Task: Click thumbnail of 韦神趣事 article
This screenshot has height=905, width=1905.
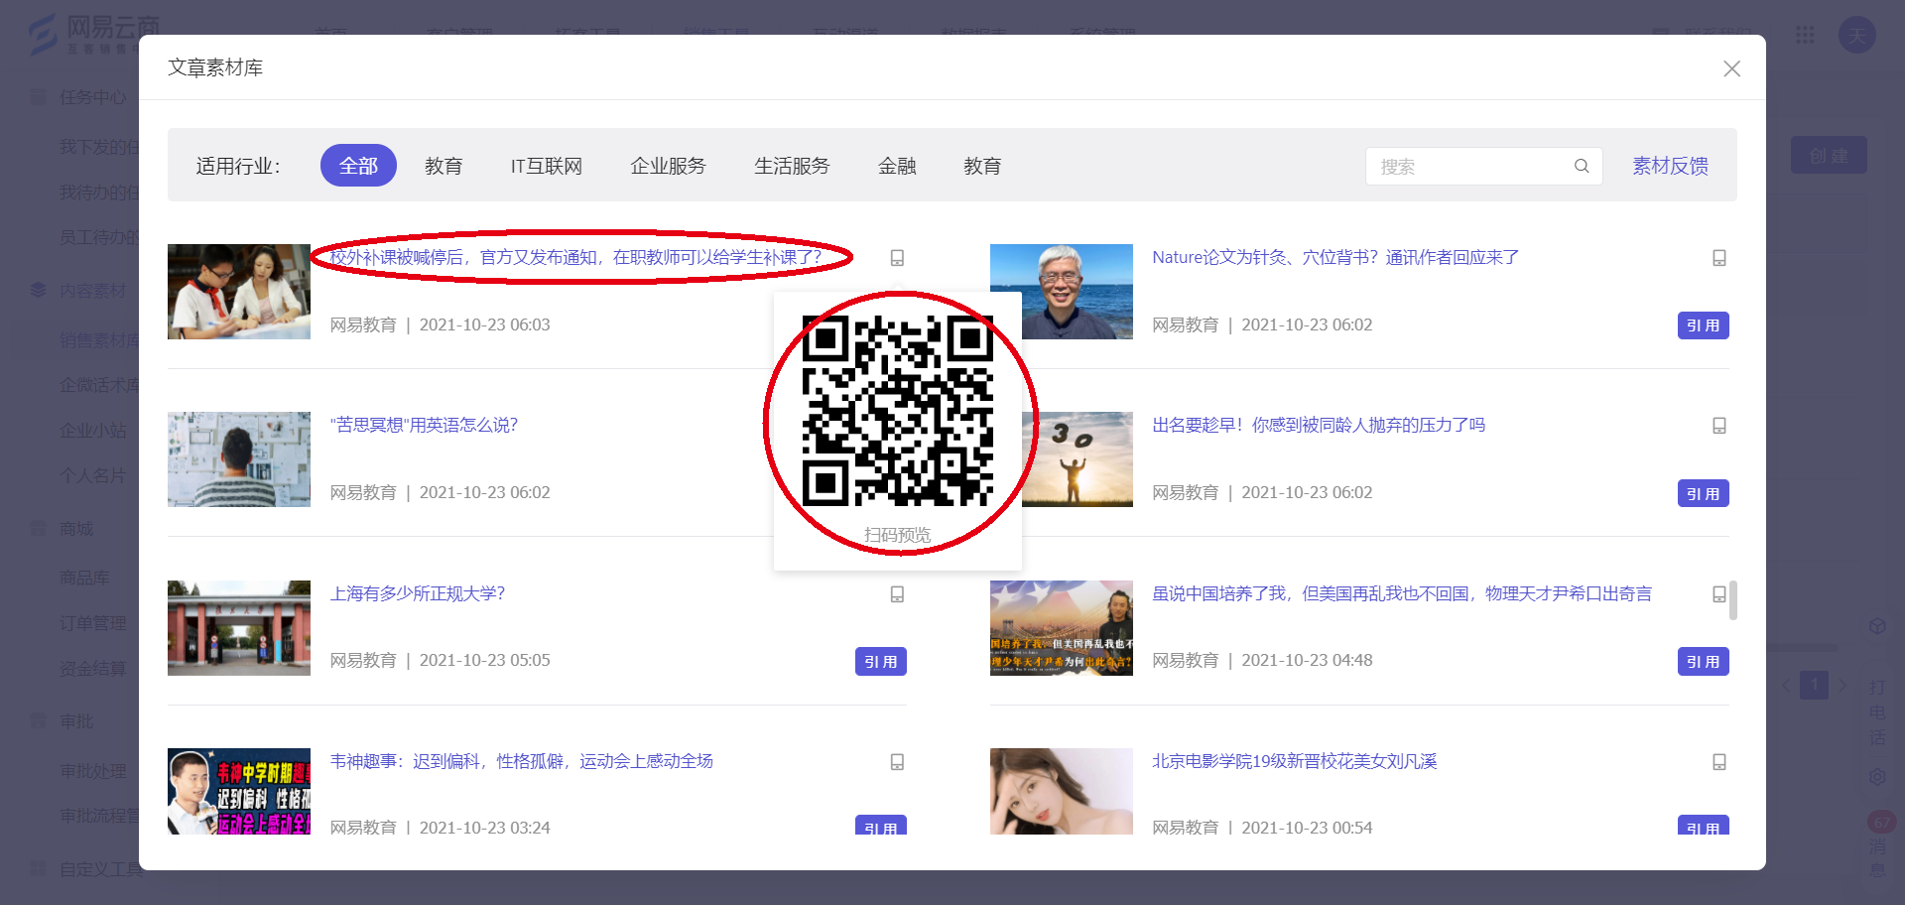Action: pyautogui.click(x=239, y=791)
